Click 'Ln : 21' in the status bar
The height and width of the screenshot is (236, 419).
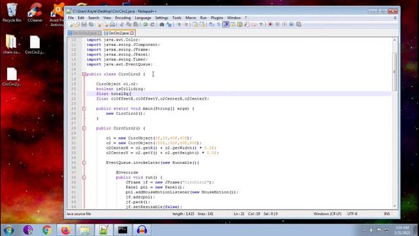click(x=239, y=214)
